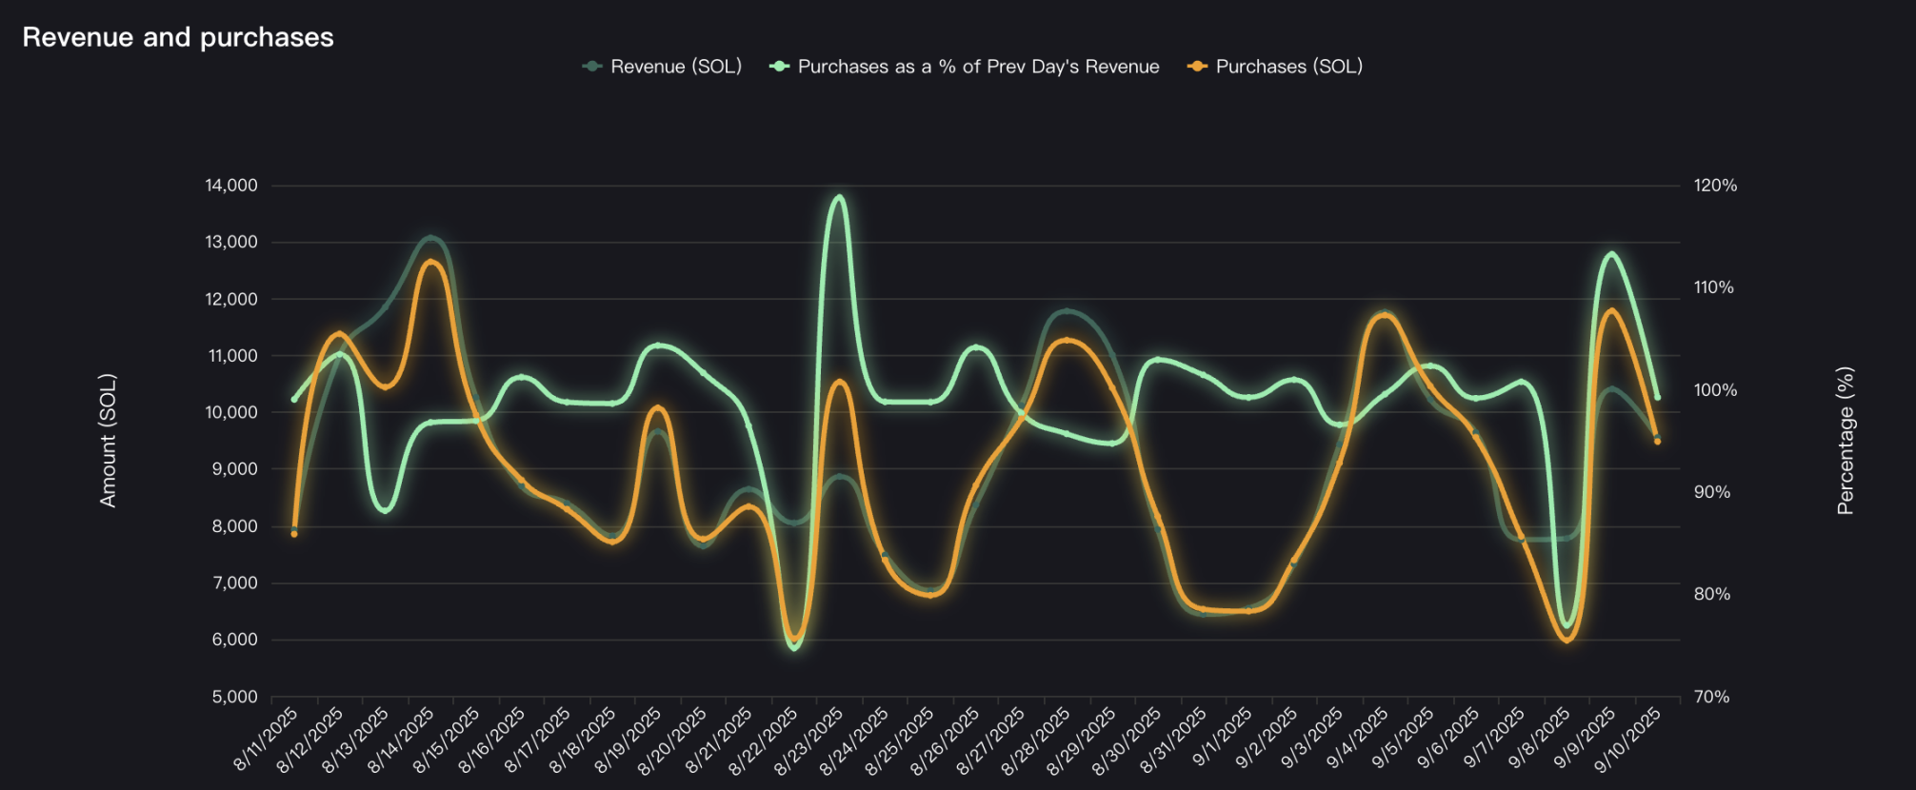Click the dark teal Revenue legend marker

point(592,67)
